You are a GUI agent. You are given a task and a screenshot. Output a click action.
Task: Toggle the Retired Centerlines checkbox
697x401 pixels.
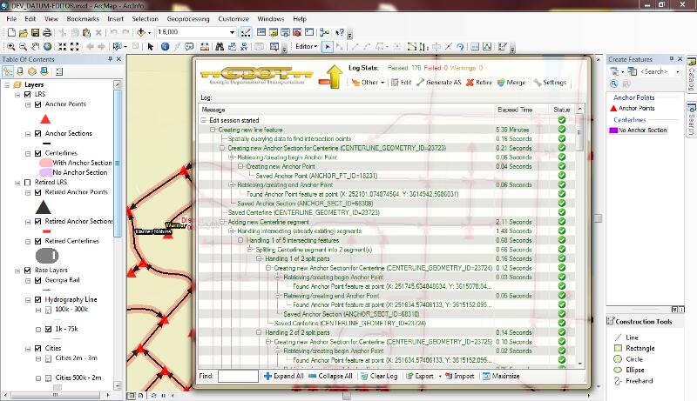coord(37,241)
